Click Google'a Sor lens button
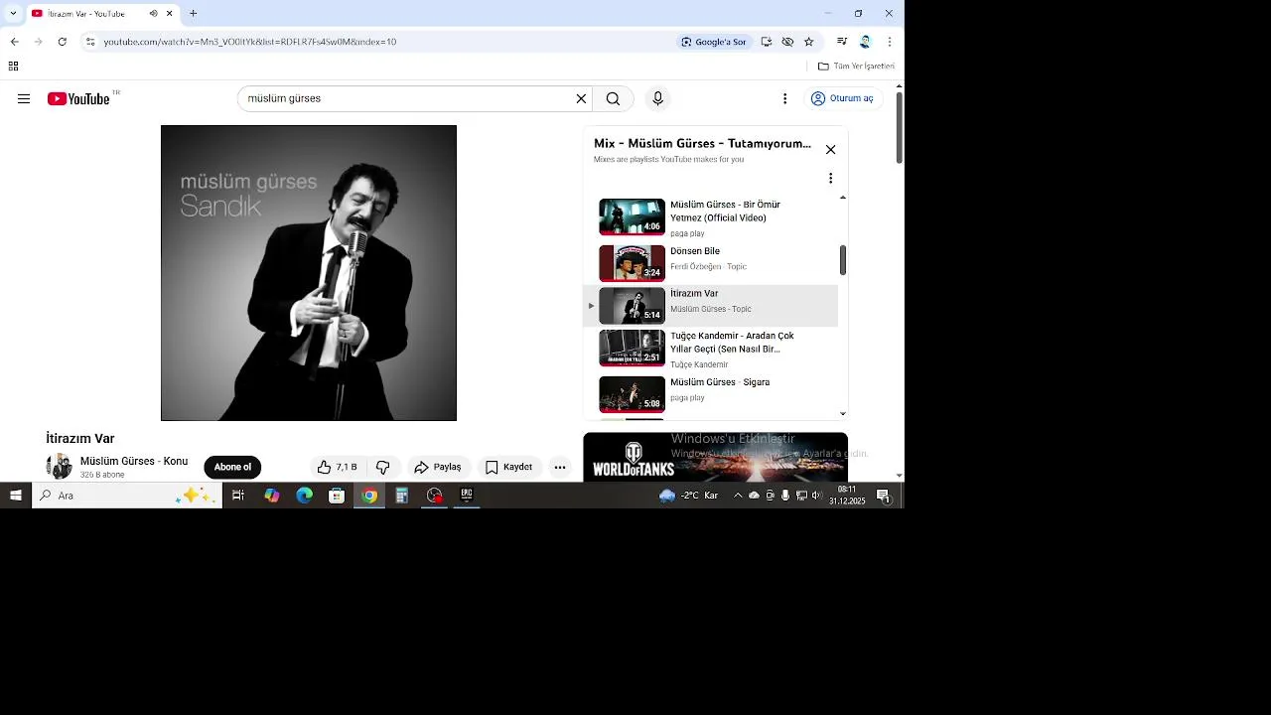The height and width of the screenshot is (715, 1271). [713, 42]
